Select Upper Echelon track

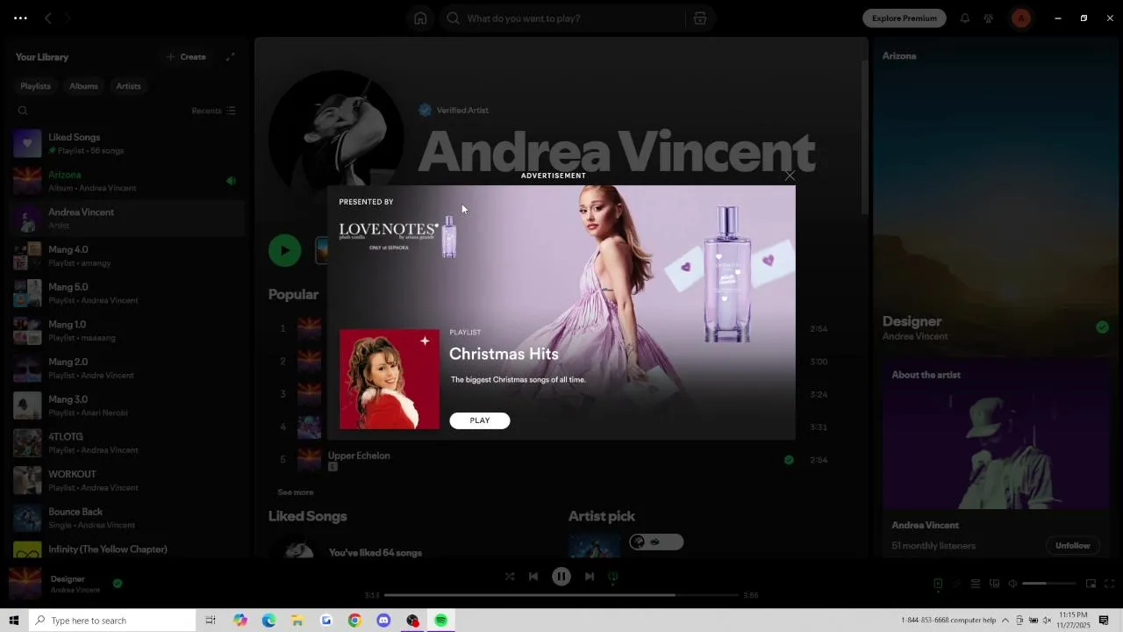359,456
